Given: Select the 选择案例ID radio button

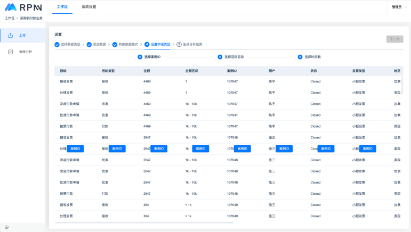Looking at the screenshot, I should click(x=140, y=56).
